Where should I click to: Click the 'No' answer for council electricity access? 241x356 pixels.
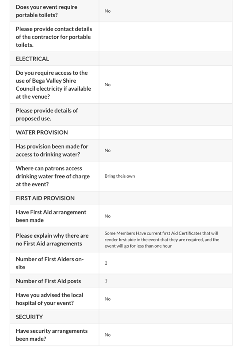[108, 84]
